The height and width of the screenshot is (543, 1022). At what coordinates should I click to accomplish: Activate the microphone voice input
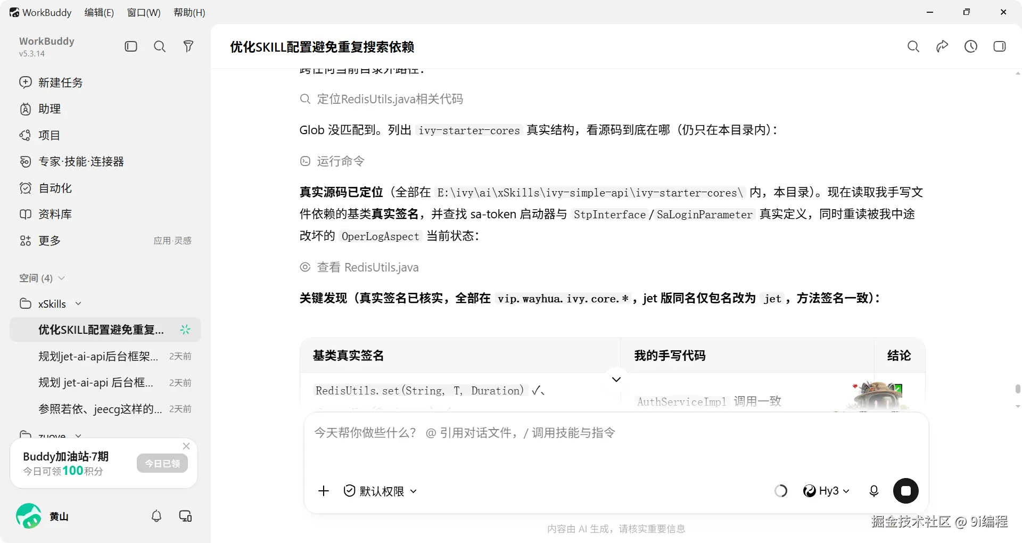tap(874, 491)
